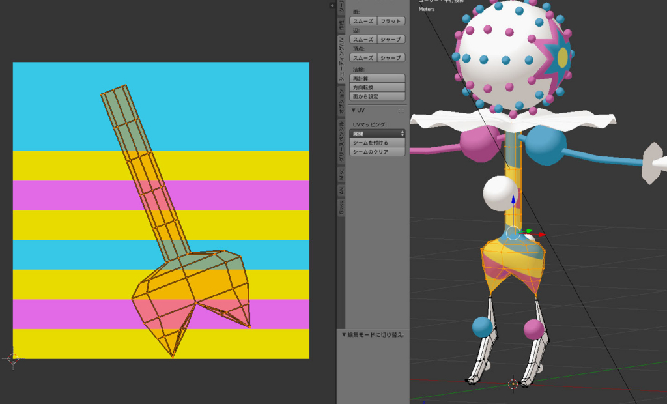The height and width of the screenshot is (404, 667).
Task: Click the white manipulator center circle
Action: point(513,233)
